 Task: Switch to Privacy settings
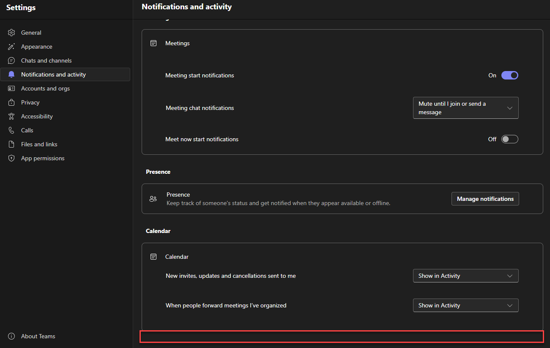[x=30, y=102]
